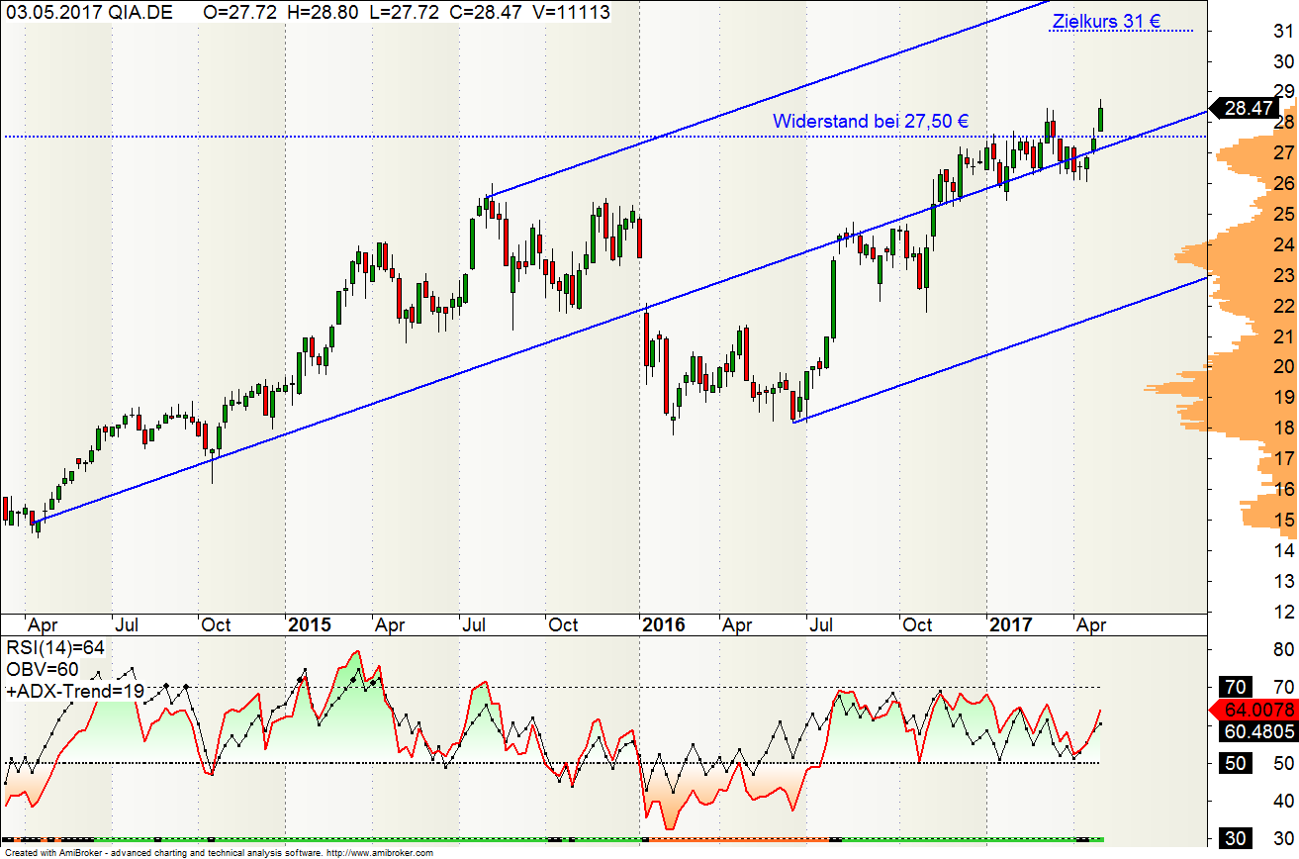Click the 80 level label on the RSI axis
The height and width of the screenshot is (859, 1299).
click(1283, 649)
